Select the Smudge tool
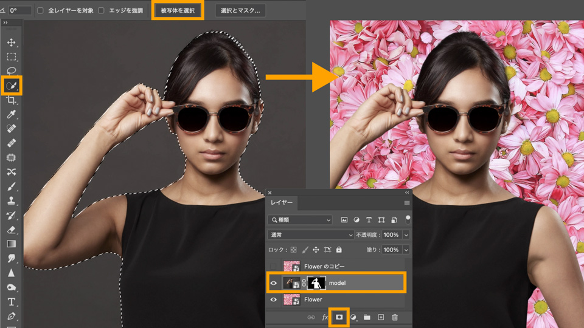 pyautogui.click(x=11, y=258)
